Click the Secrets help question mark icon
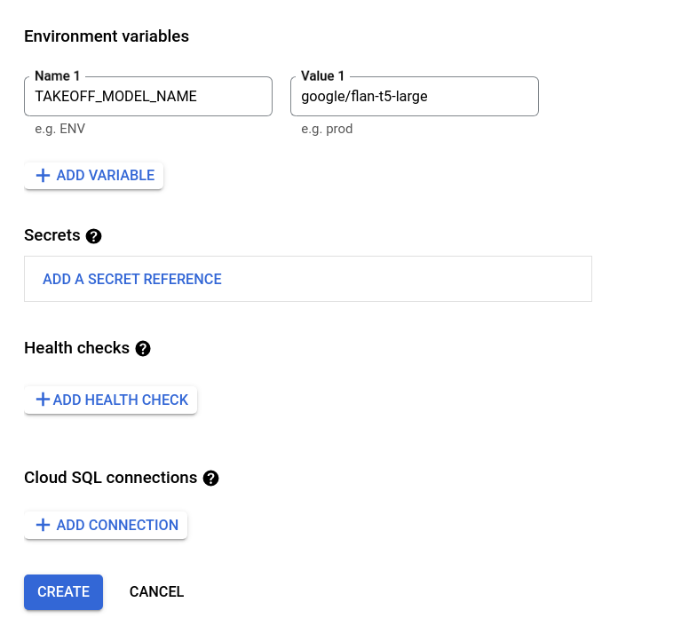 pyautogui.click(x=93, y=236)
